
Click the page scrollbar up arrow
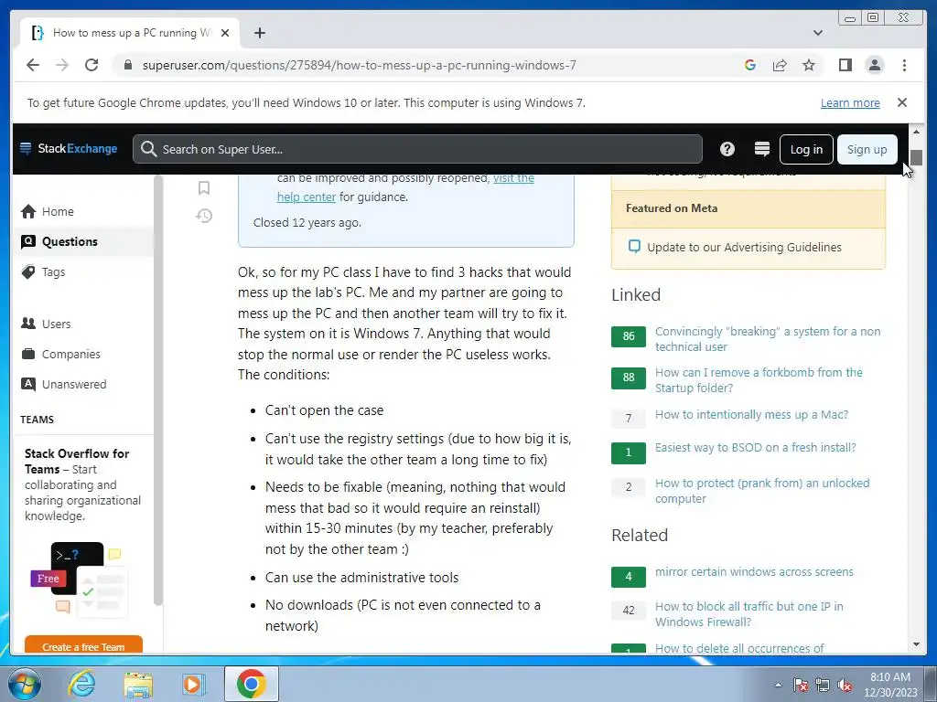click(x=916, y=132)
